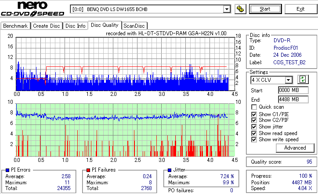Expand the drive list arrow button
Viewport: 318px width, 194px height.
(x=227, y=9)
